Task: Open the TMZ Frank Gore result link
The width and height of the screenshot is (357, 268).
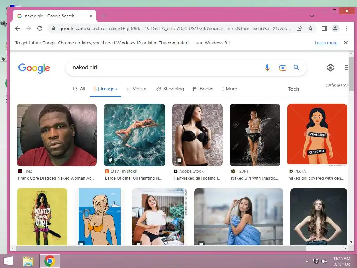Action: tap(56, 178)
